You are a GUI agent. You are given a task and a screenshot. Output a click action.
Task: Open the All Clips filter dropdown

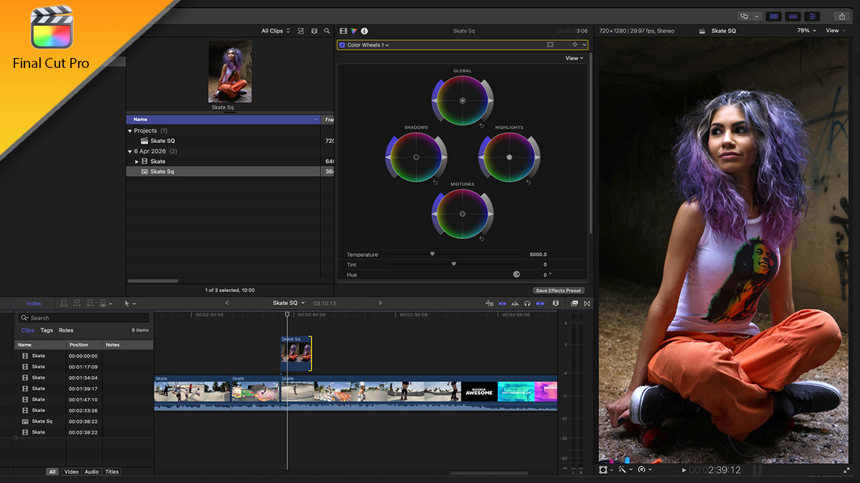[x=274, y=31]
